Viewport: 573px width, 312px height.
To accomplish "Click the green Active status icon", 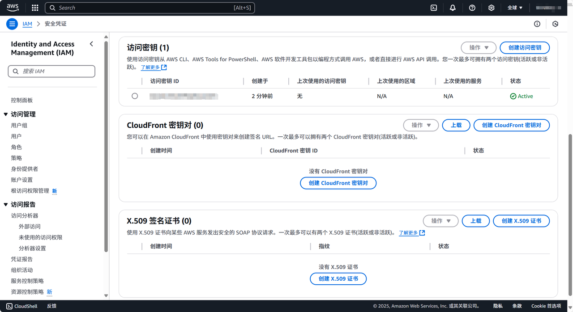I will click(513, 96).
